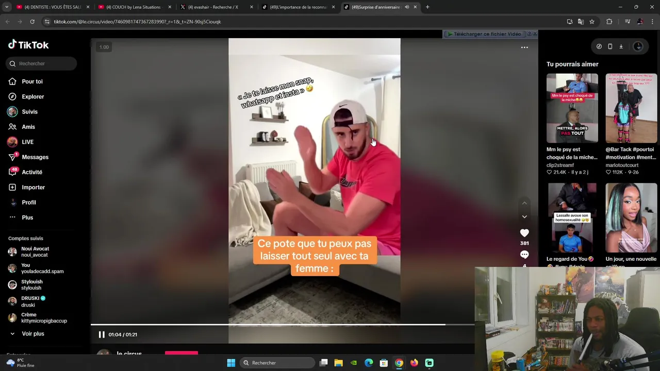Open the Lassalle avoue video thumbnail
The width and height of the screenshot is (660, 371).
pos(572,217)
